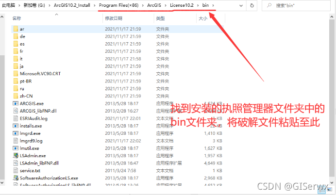This screenshot has height=195, width=336.
Task: Select the pt-BR folder icon
Action: [x=16, y=81]
